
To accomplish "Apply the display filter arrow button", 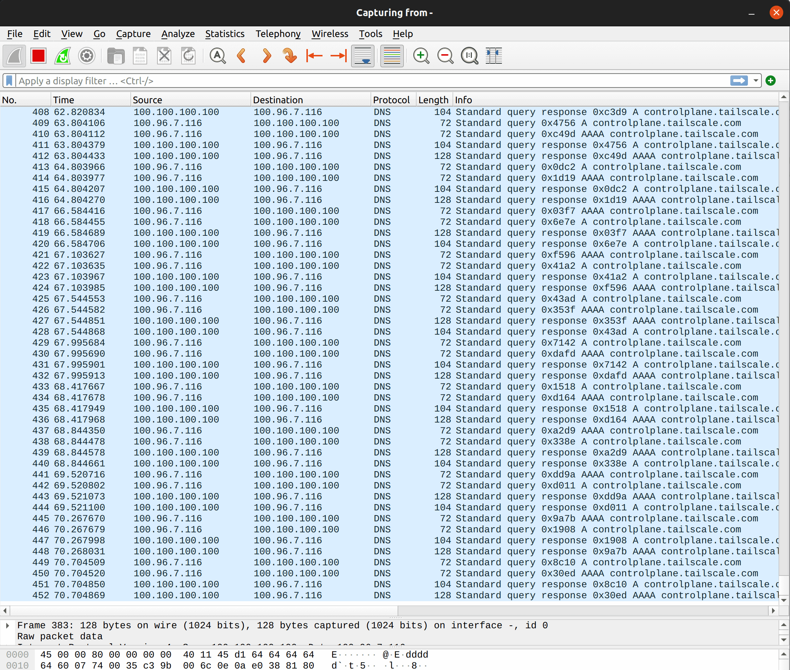I will tap(739, 81).
